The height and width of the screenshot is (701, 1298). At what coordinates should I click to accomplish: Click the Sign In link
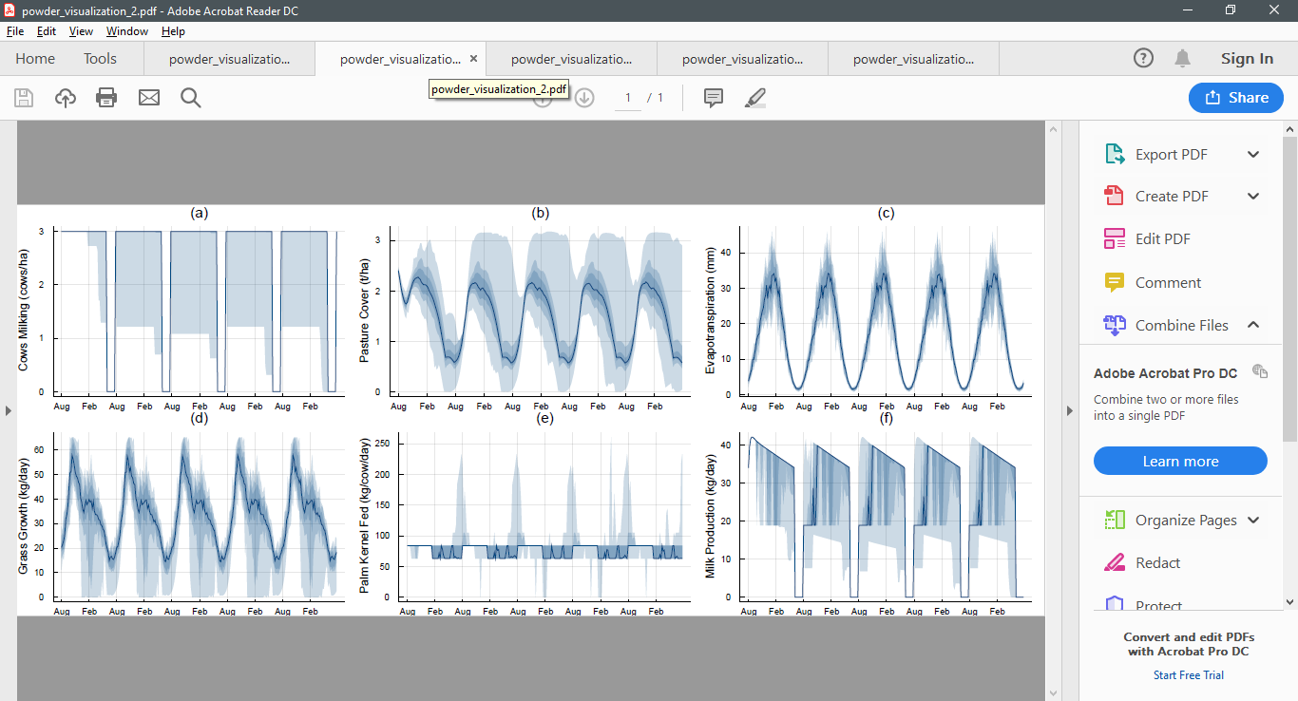(1247, 58)
